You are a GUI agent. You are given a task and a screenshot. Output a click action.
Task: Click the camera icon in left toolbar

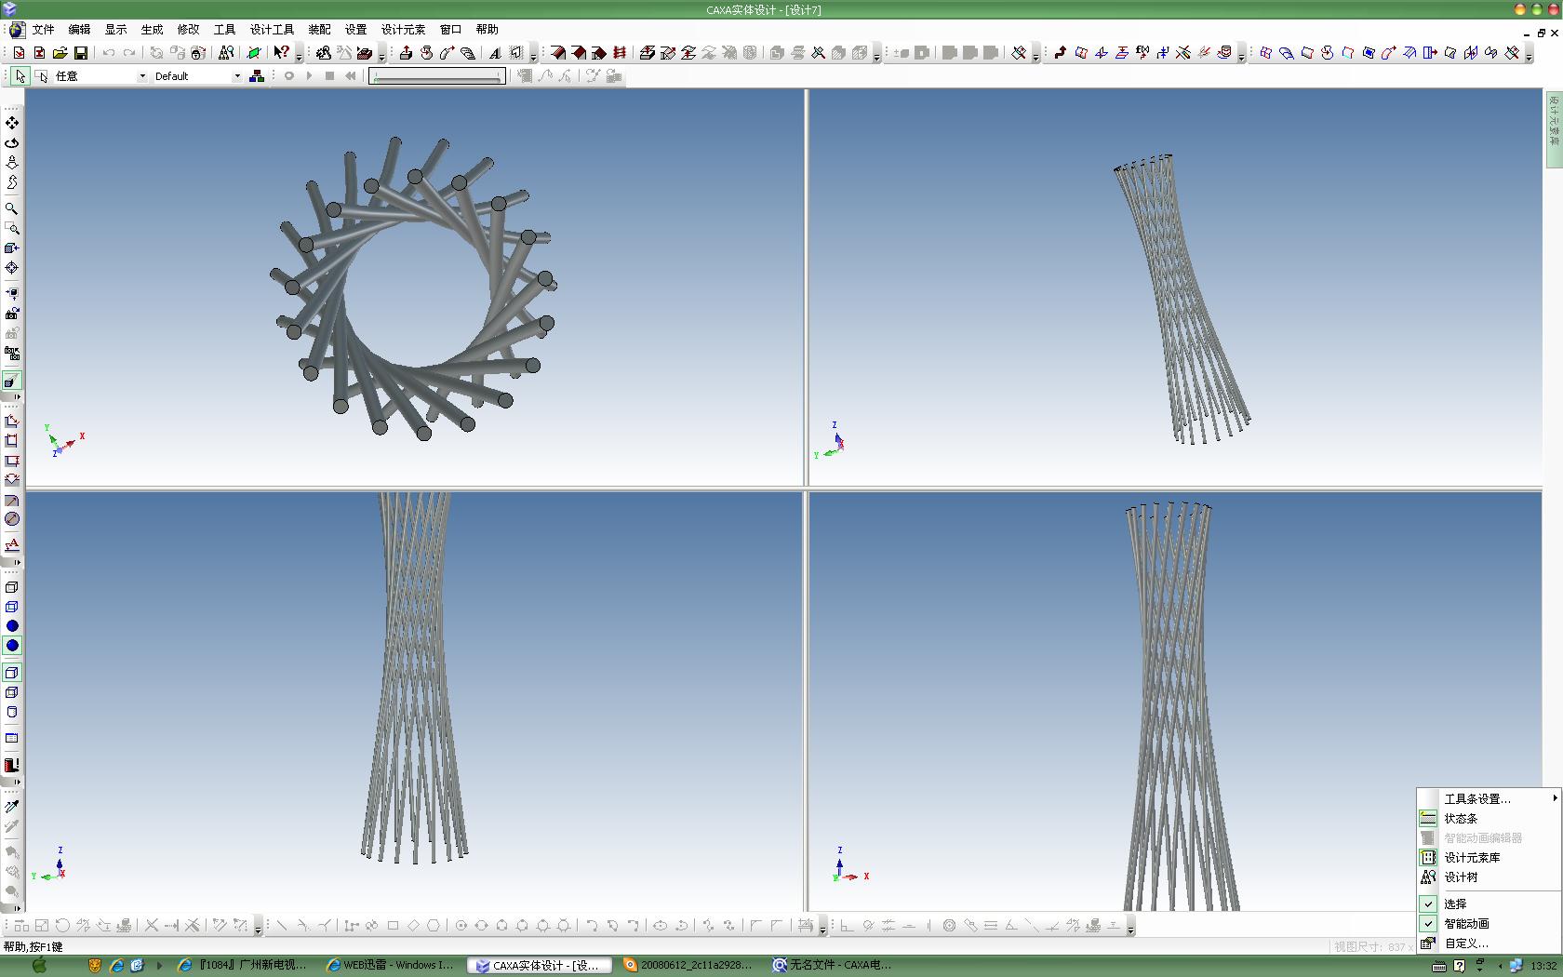12,314
